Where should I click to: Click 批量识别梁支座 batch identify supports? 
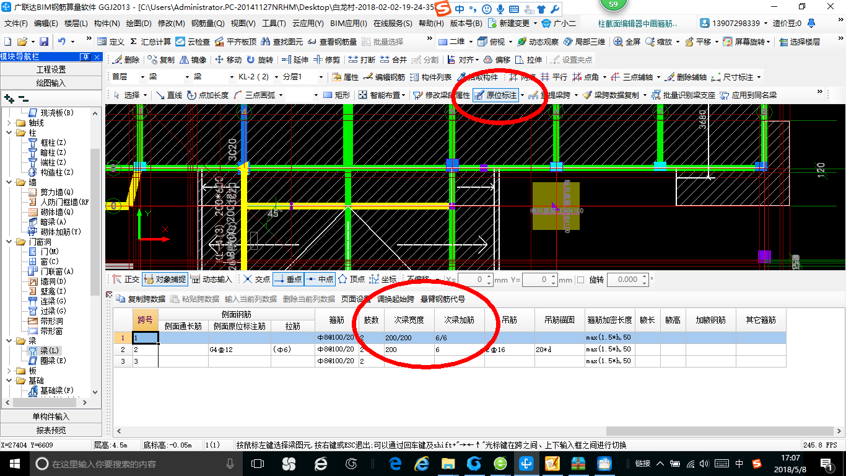point(683,95)
